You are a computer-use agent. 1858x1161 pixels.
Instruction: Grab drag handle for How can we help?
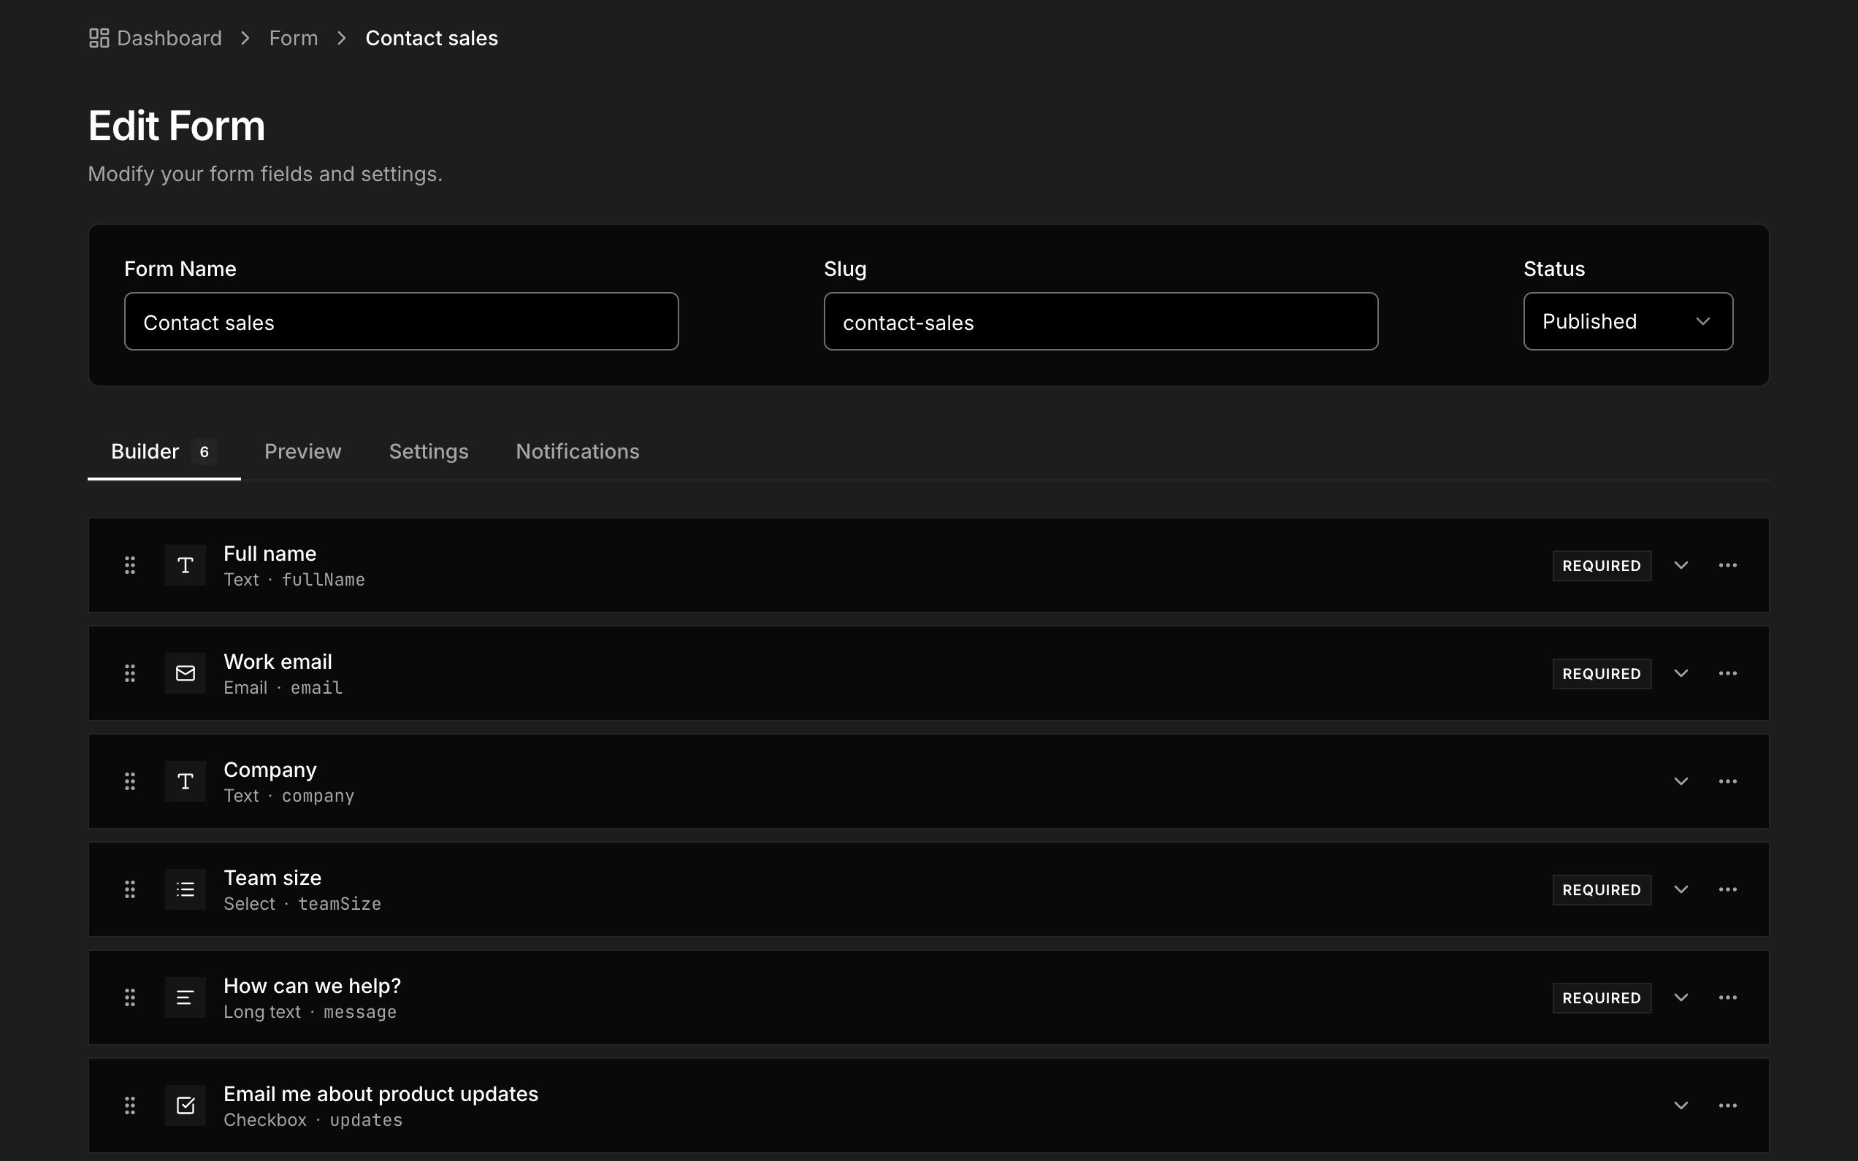[130, 998]
